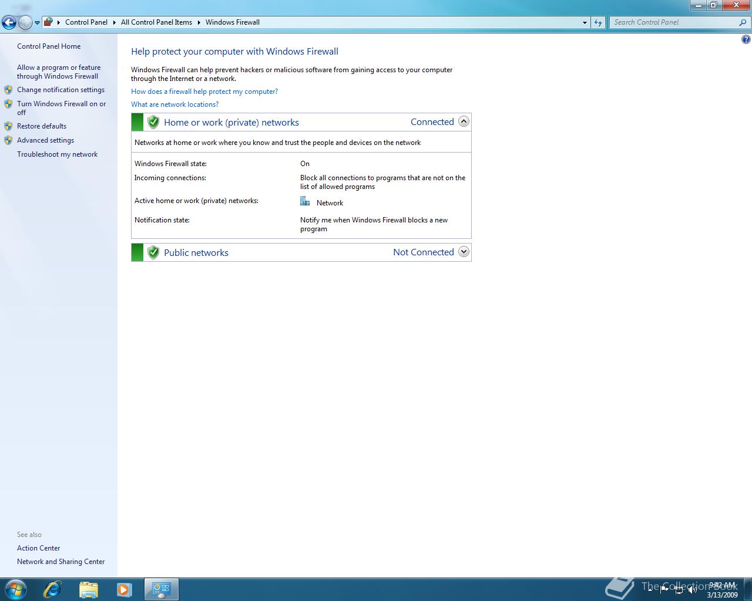Click the Back navigation arrow button
This screenshot has height=601, width=752.
pos(9,22)
